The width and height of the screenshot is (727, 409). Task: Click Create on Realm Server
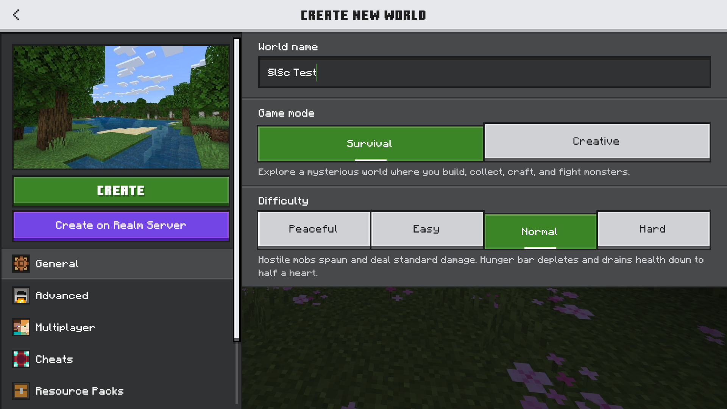pos(121,225)
